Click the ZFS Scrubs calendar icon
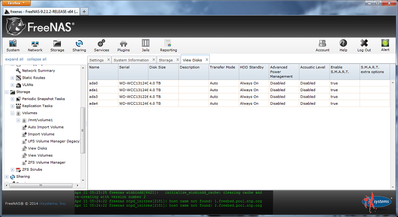 coord(18,169)
